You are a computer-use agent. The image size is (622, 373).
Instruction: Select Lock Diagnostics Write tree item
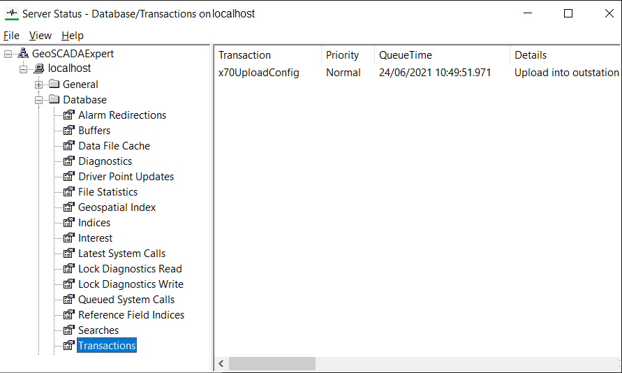click(131, 284)
